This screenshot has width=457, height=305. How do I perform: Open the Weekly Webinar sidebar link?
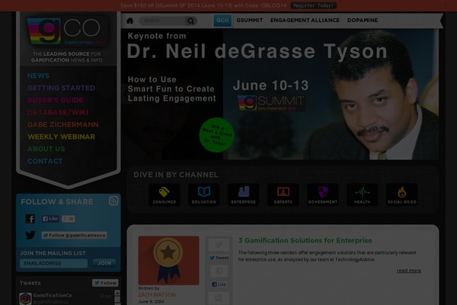pos(61,137)
